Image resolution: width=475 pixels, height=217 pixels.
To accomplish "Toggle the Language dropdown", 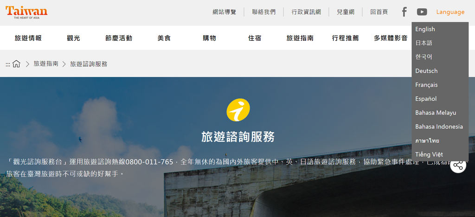I will pyautogui.click(x=450, y=12).
